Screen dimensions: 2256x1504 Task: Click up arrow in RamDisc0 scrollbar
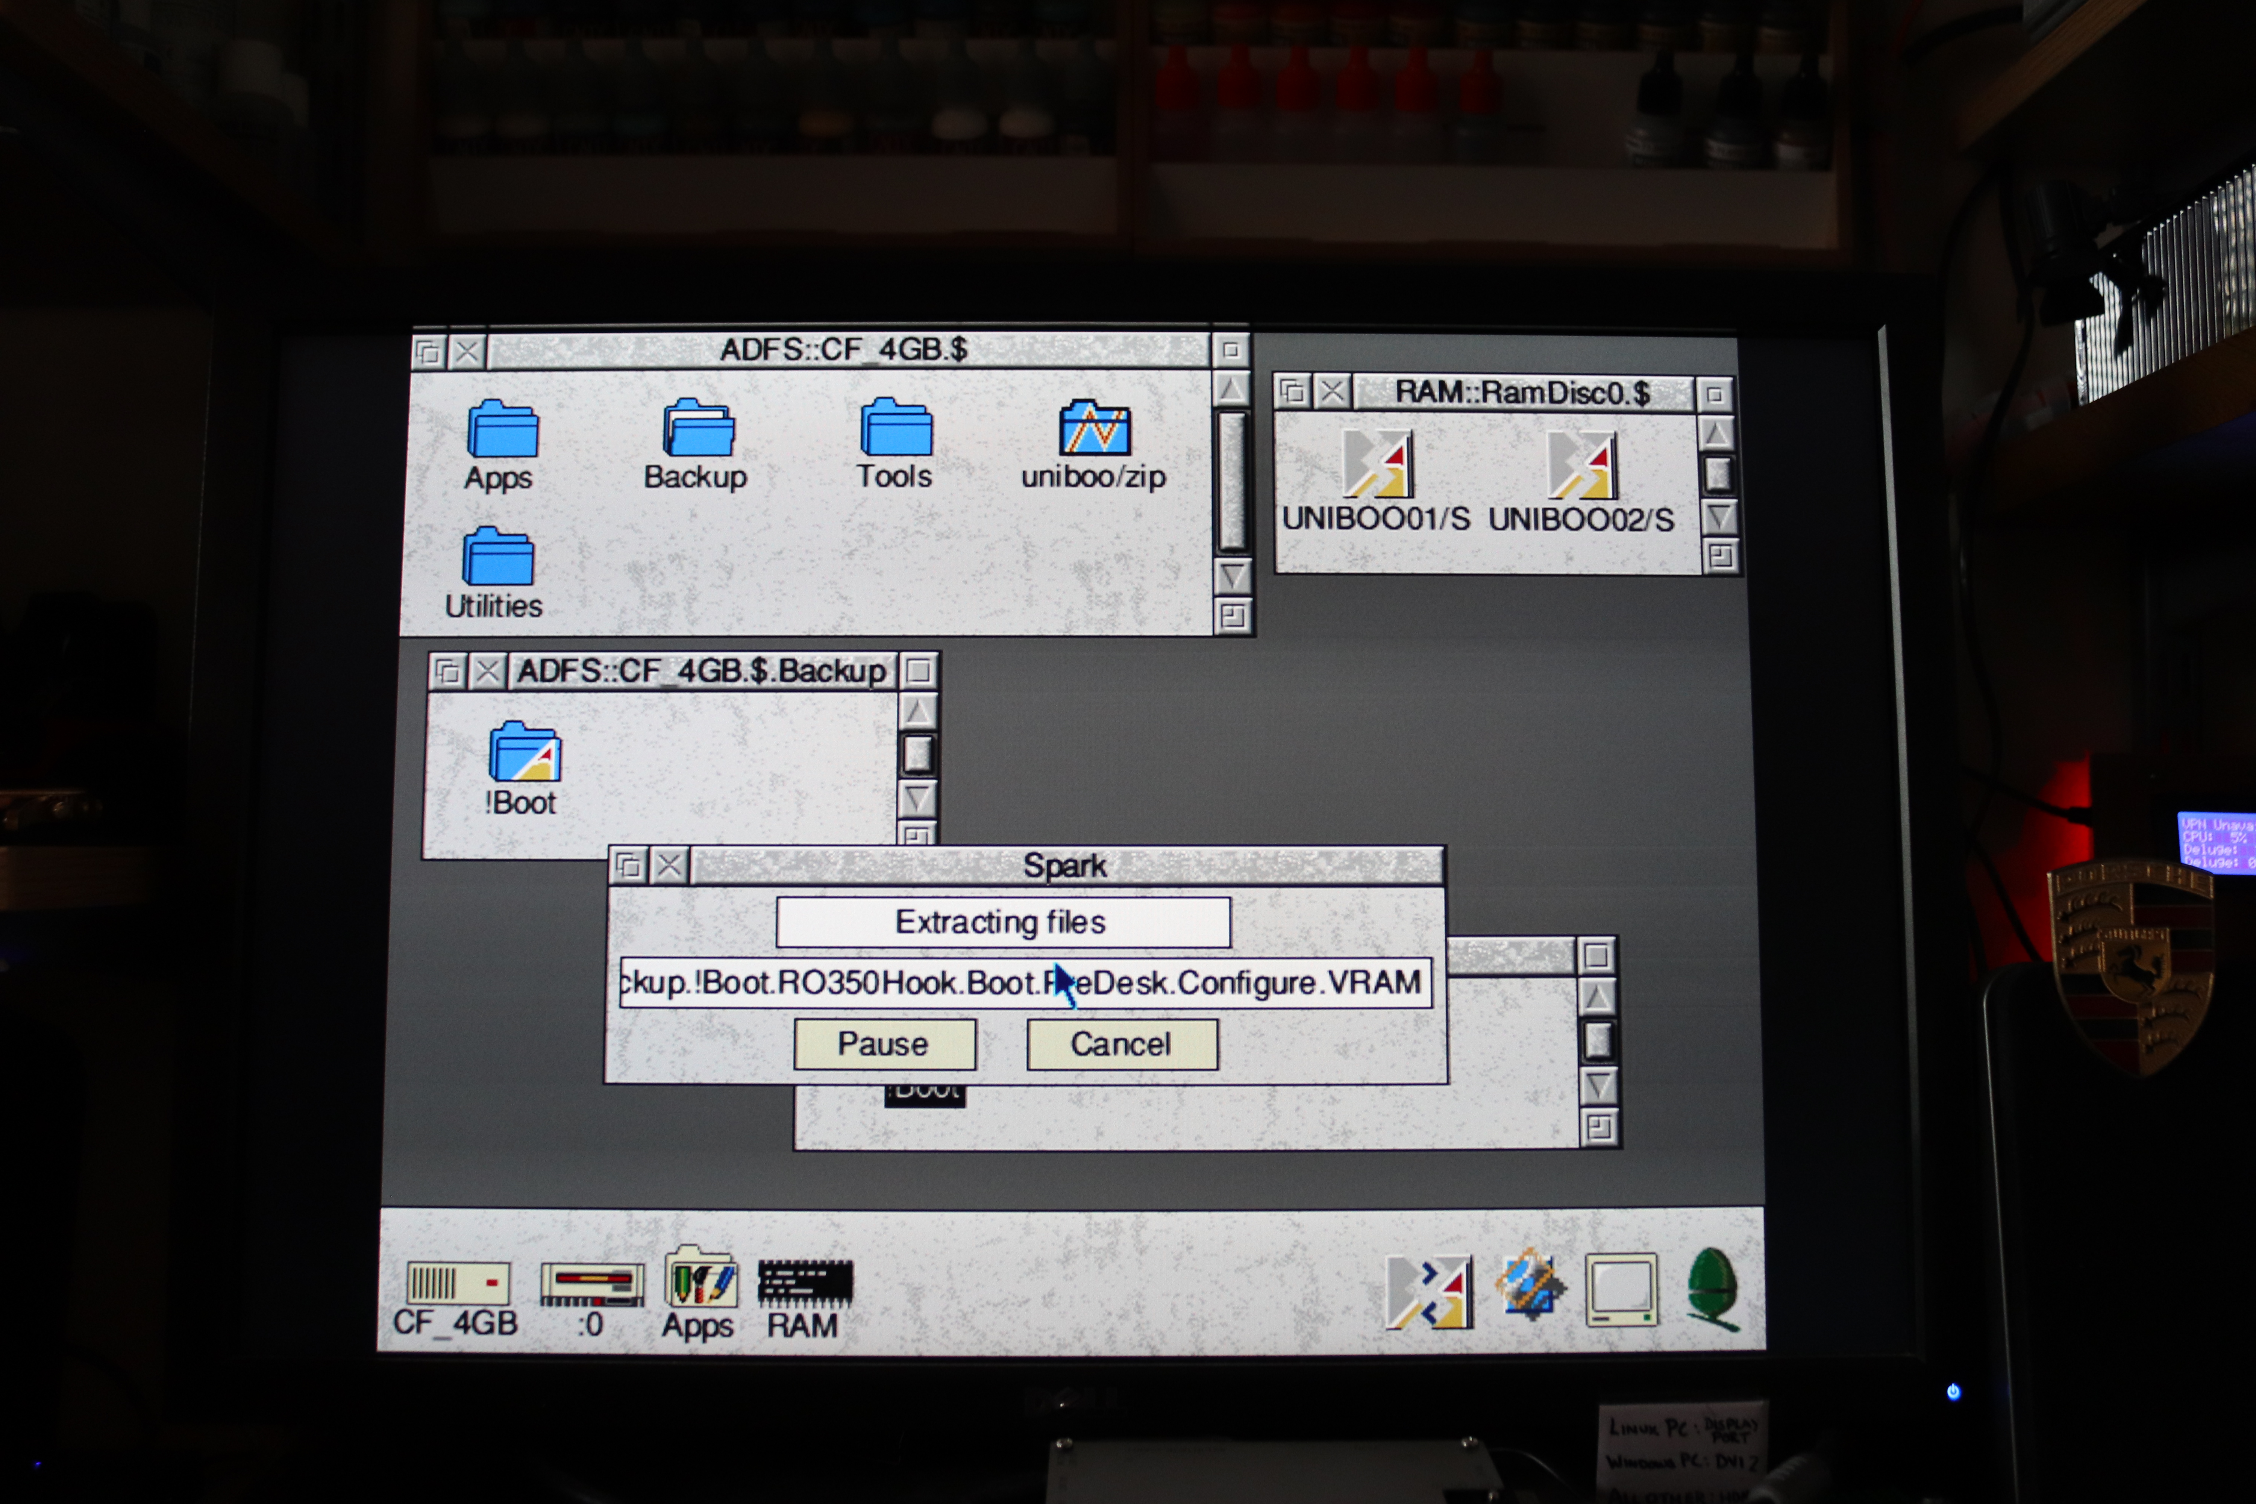pos(1717,435)
